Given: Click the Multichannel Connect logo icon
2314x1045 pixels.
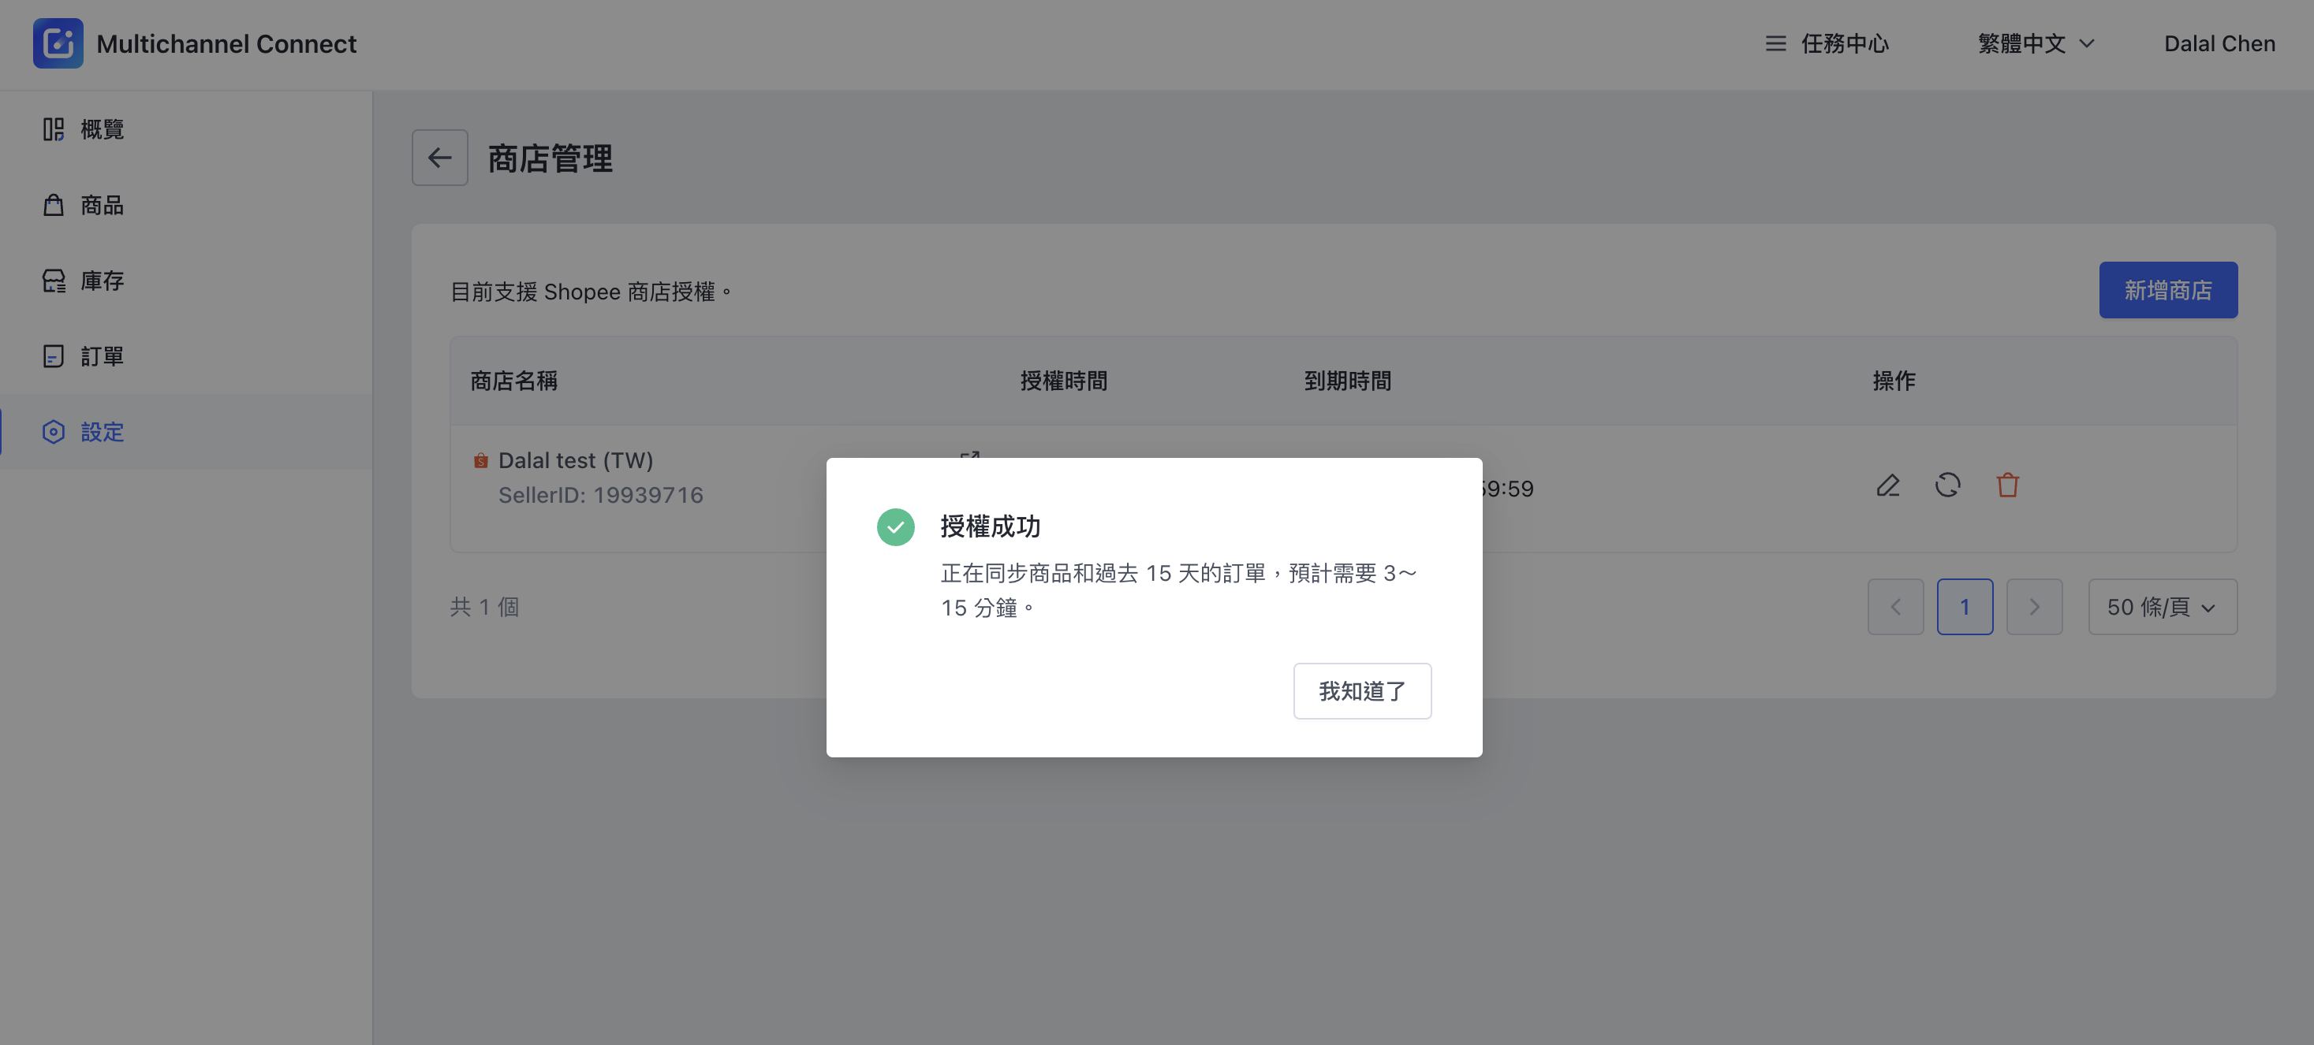Looking at the screenshot, I should click(x=58, y=43).
